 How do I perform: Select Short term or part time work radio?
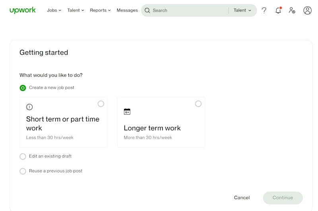pyautogui.click(x=101, y=104)
